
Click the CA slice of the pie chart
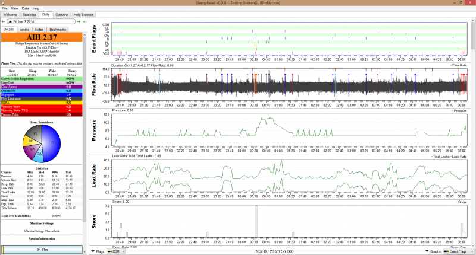32,149
